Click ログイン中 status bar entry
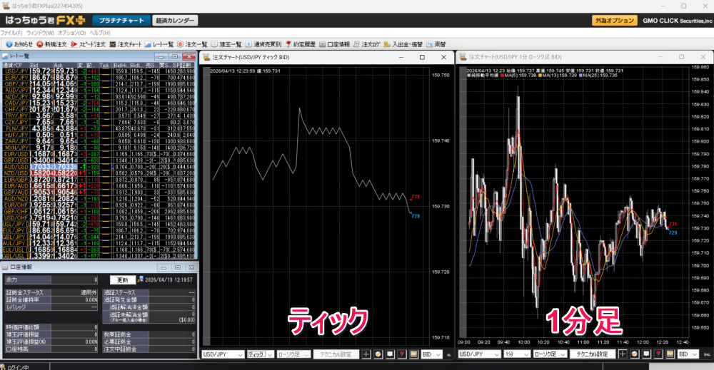714x370 pixels. 19,367
